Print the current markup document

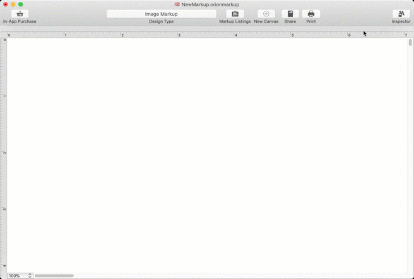tap(311, 14)
